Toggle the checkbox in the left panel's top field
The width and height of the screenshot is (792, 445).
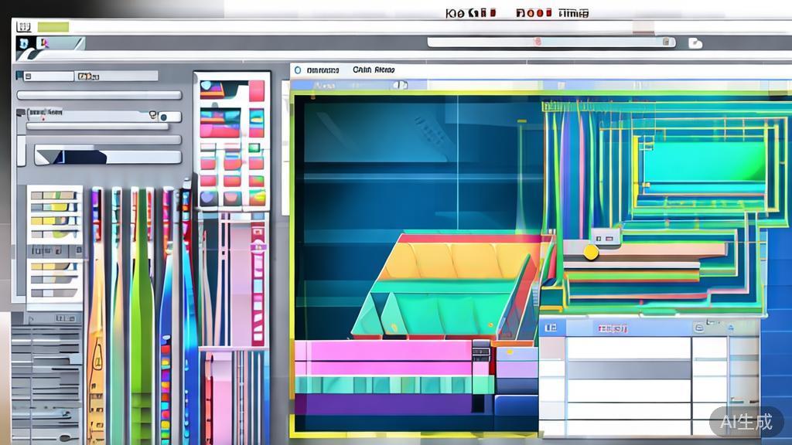tap(28, 75)
